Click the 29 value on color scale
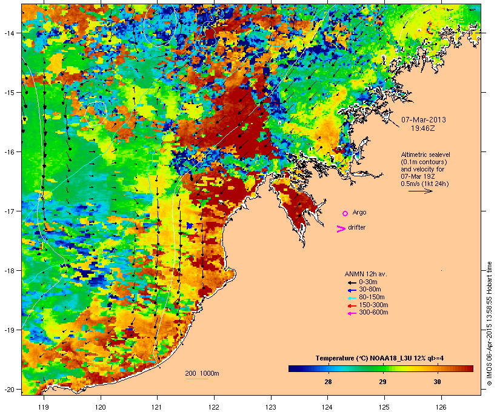The height and width of the screenshot is (412, 497). pyautogui.click(x=382, y=382)
